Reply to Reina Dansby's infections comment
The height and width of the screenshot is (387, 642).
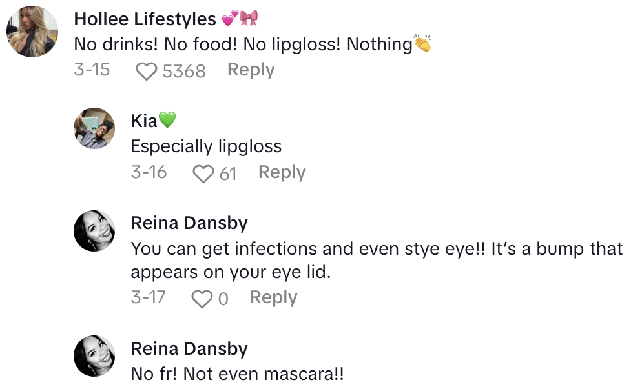(273, 297)
